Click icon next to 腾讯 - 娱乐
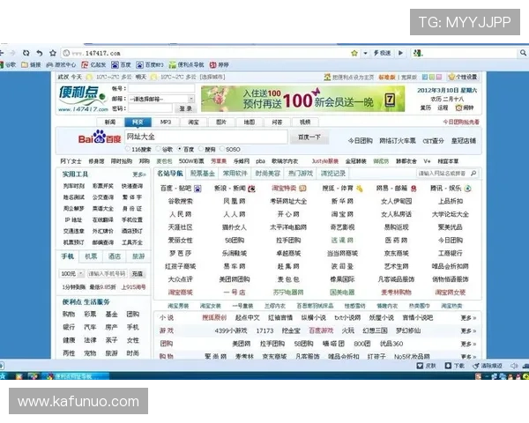Screen dimensions: 529x423 tap(467, 189)
